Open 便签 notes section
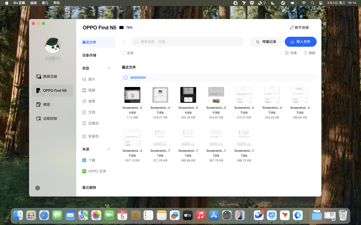 pyautogui.click(x=46, y=105)
